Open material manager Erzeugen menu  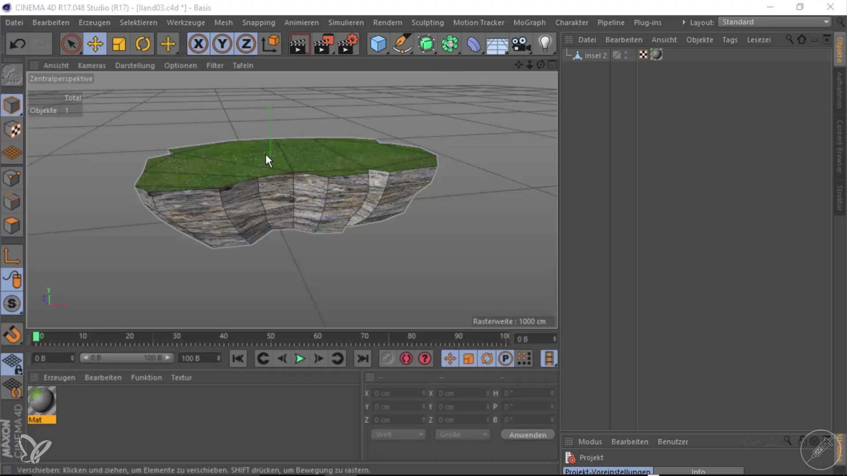point(59,378)
